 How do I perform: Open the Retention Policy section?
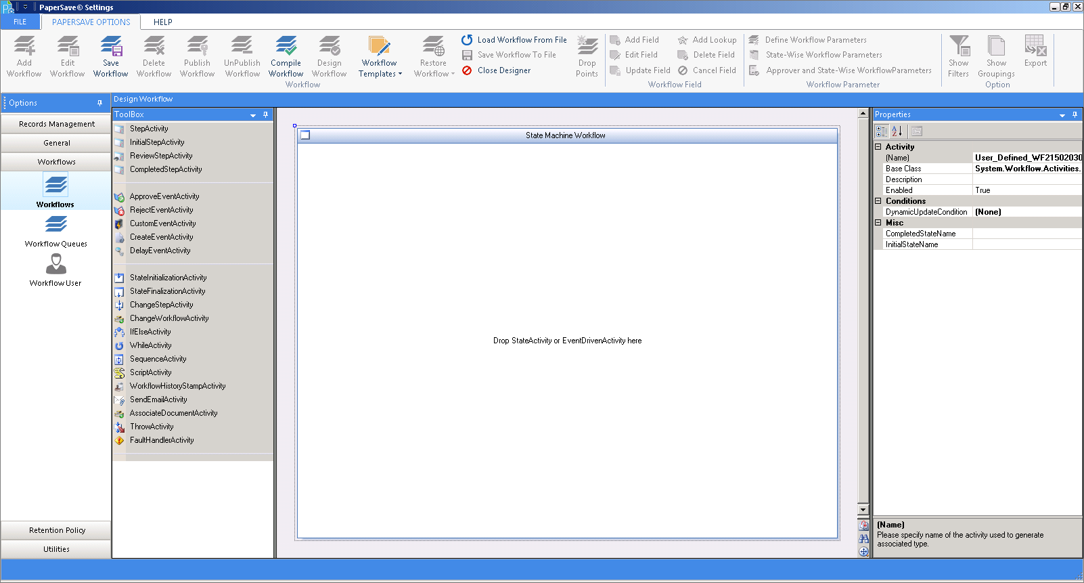click(56, 531)
